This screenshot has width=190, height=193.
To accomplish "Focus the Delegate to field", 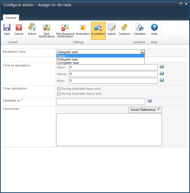I will 101,102.
